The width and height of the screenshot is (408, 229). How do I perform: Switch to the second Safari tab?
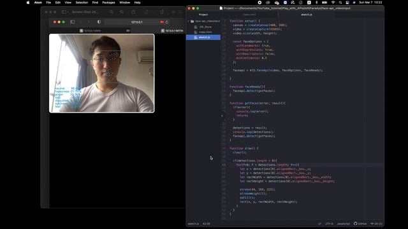[172, 31]
